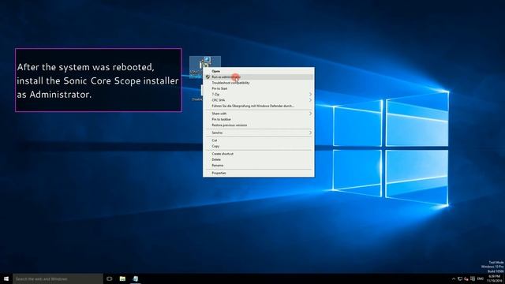This screenshot has height=284, width=505.
Task: Select Copy in the context menu
Action: (259, 146)
